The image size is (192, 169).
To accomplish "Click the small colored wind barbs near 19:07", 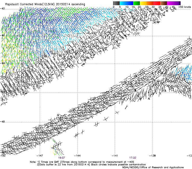I will [x=57, y=147].
